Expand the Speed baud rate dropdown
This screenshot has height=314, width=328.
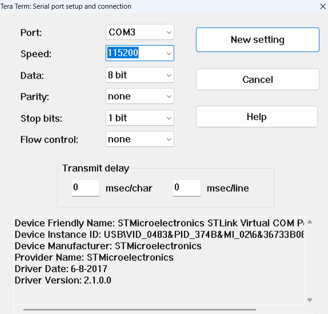click(169, 53)
